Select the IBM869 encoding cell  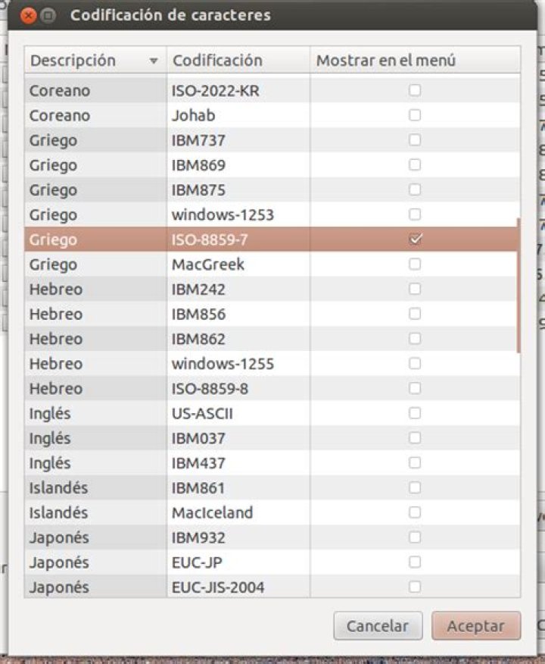(238, 164)
